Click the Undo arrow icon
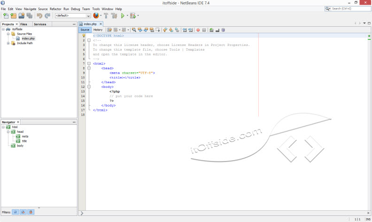This screenshot has width=372, height=222. (x=39, y=15)
